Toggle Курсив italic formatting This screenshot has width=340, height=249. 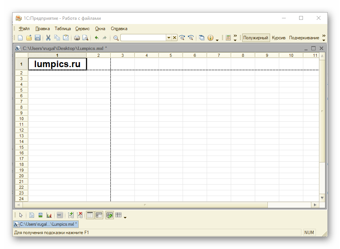278,38
